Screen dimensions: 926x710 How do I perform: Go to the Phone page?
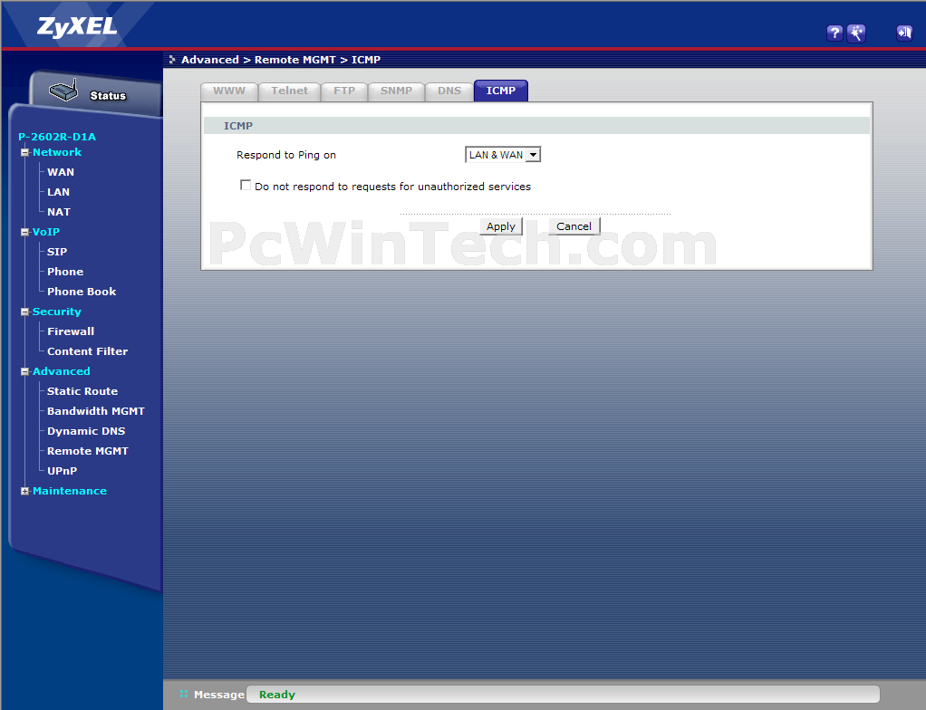65,272
